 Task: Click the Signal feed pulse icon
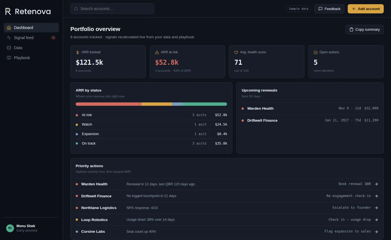pyautogui.click(x=9, y=38)
